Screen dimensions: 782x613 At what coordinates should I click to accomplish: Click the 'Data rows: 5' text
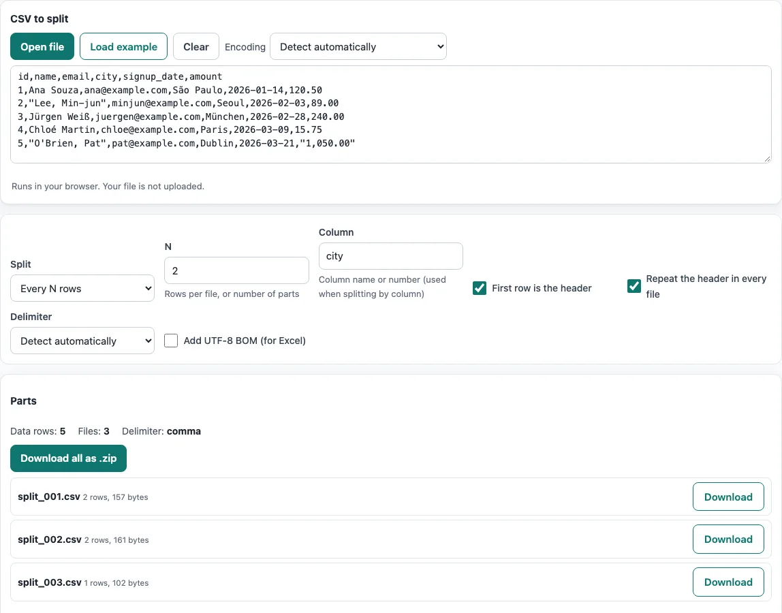tap(38, 431)
